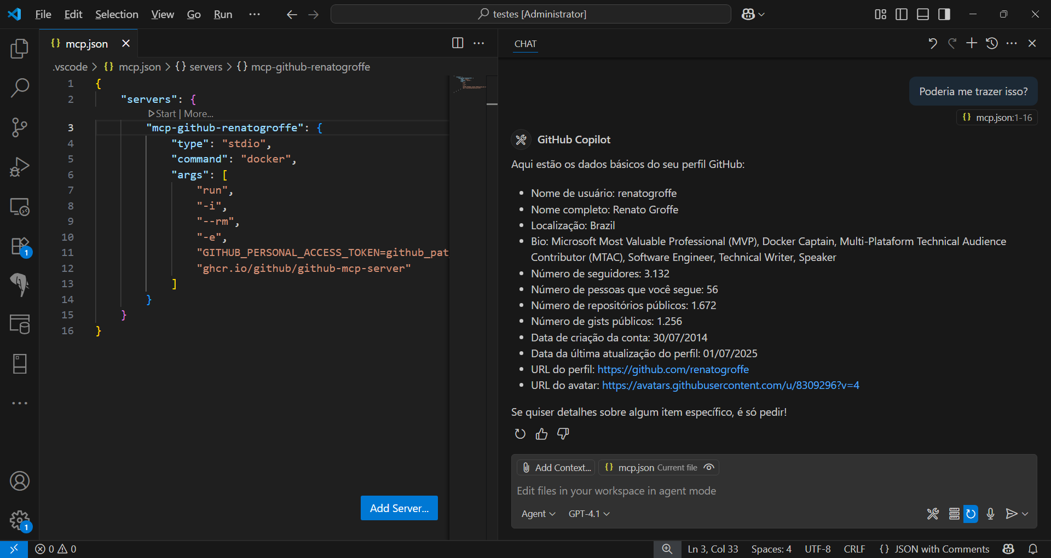The image size is (1051, 558).
Task: Click More... code lens above server
Action: [x=199, y=114]
